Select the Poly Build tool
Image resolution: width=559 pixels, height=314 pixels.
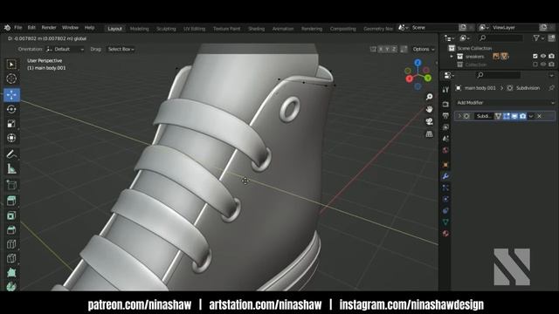11,273
